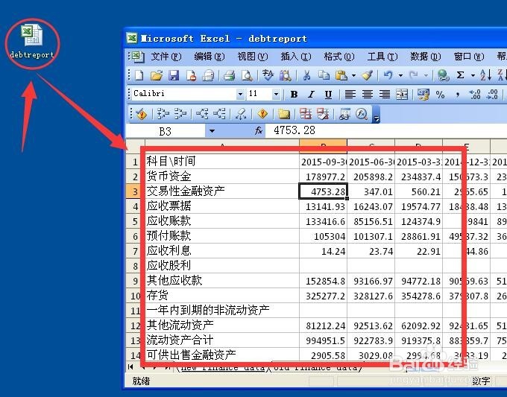Open the Calibri font name dropdown

click(240, 95)
